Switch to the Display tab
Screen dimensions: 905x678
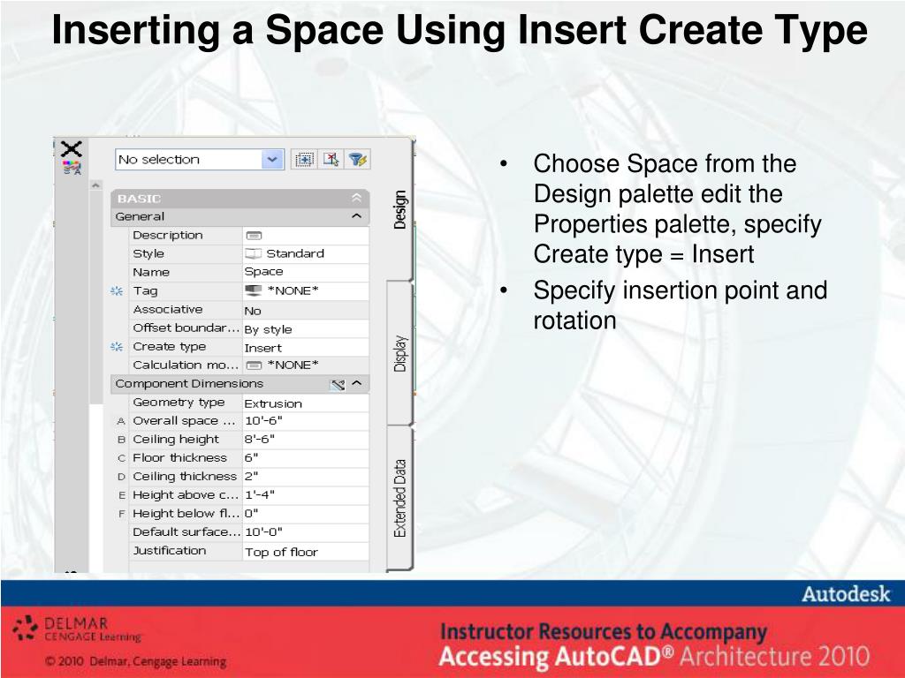click(399, 353)
